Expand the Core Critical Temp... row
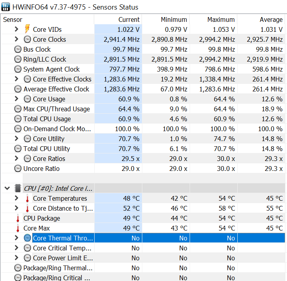This screenshot has width=287, height=281. coord(16,248)
